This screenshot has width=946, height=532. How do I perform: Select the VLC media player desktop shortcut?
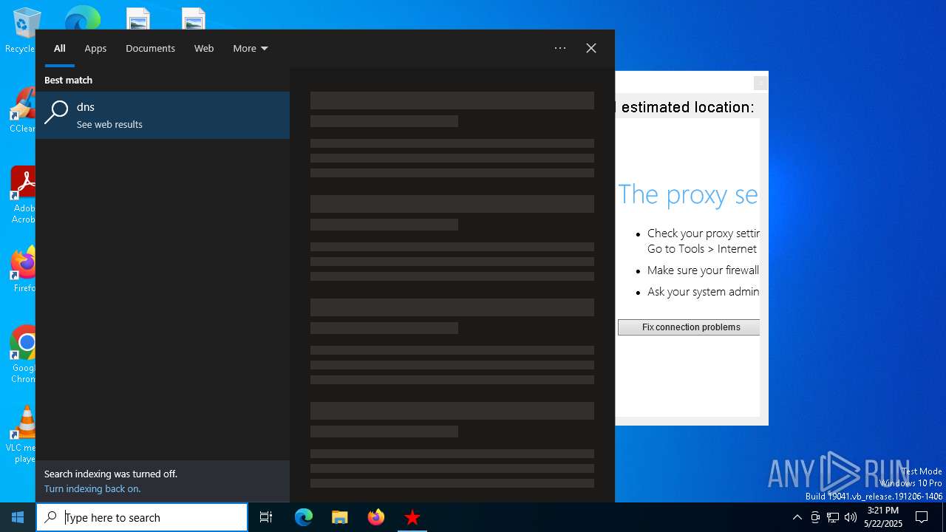coord(22,434)
